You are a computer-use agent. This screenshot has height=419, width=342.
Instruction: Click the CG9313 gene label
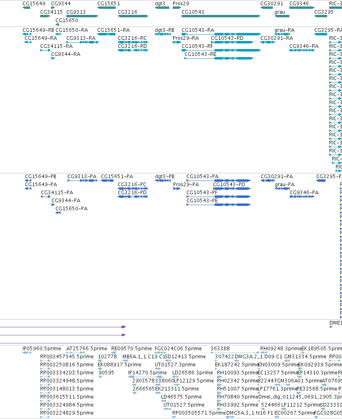tap(76, 12)
